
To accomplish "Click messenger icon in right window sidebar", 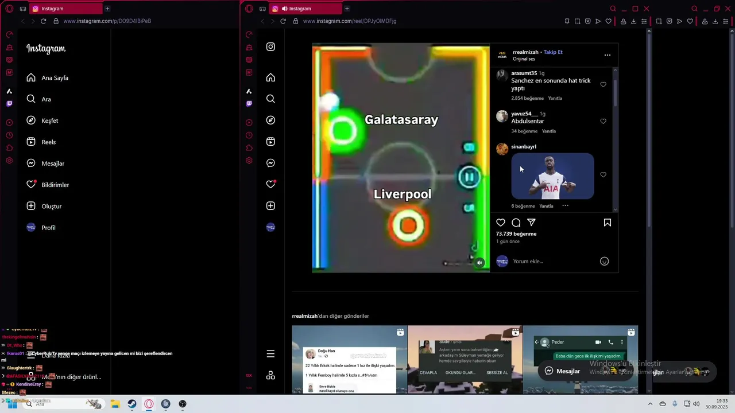I will click(270, 163).
